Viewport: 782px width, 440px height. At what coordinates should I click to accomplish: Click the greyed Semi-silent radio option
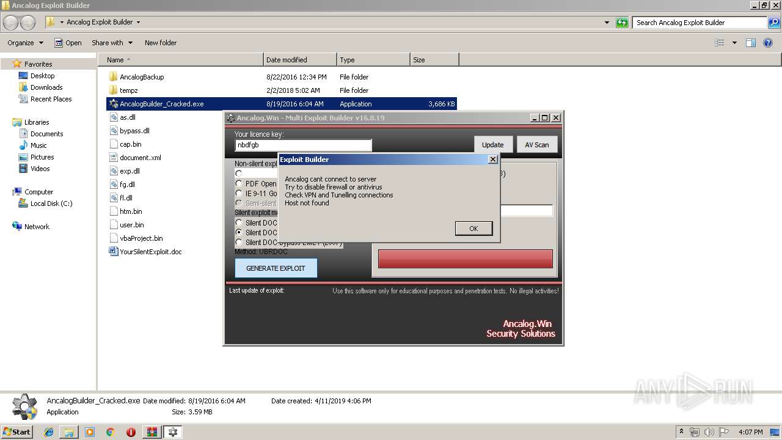[239, 203]
